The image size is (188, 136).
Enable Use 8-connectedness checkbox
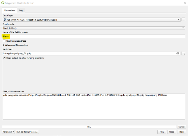point(4,41)
